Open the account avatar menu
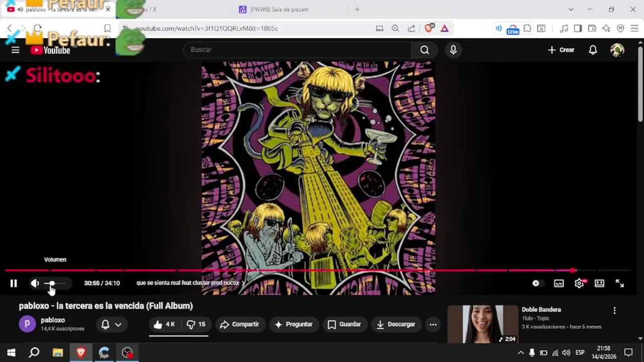The height and width of the screenshot is (362, 644). [x=617, y=50]
